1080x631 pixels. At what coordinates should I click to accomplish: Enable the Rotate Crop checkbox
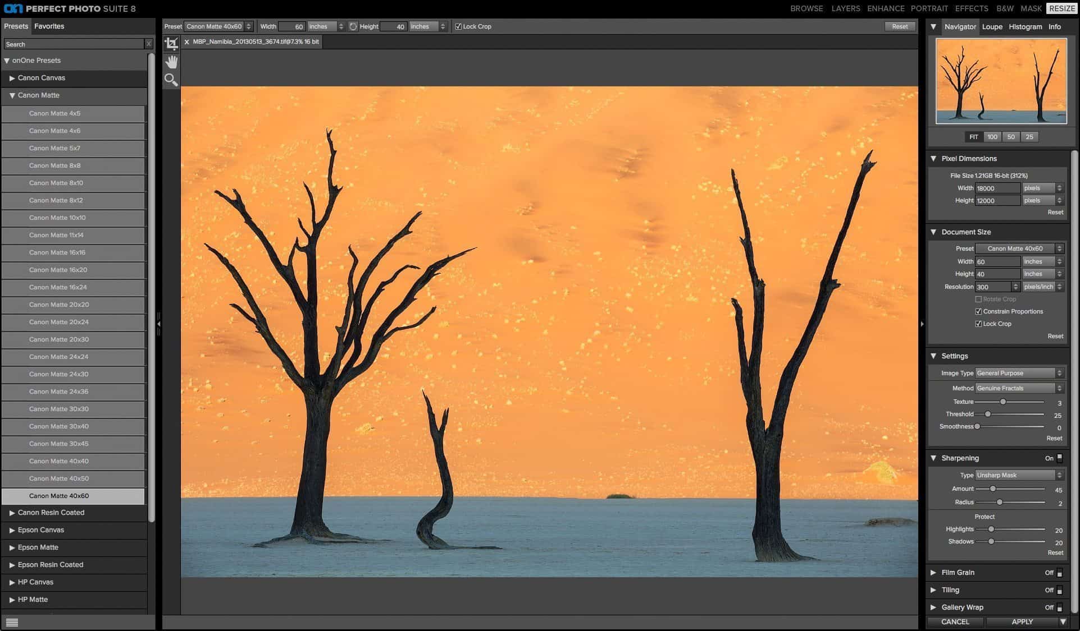(978, 300)
